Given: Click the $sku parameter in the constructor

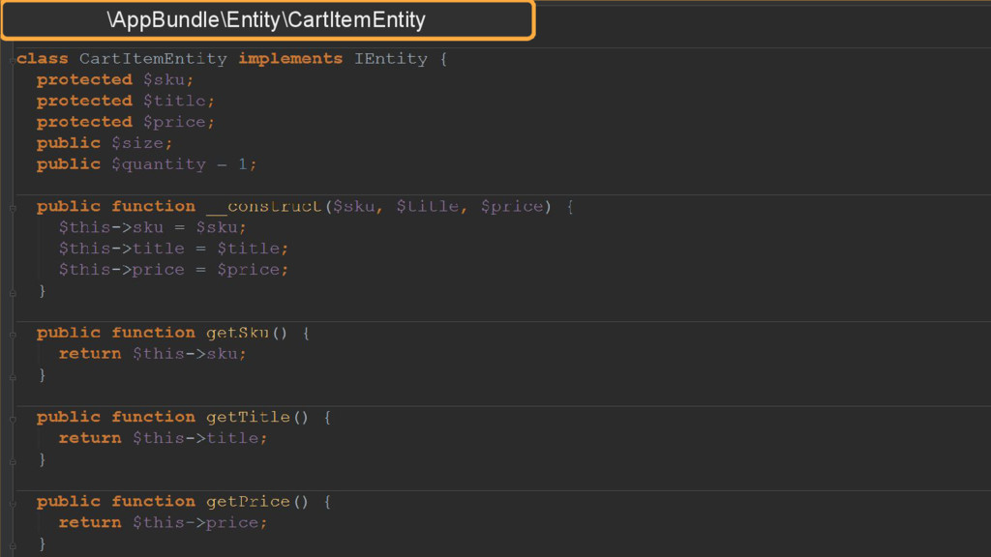Looking at the screenshot, I should click(x=354, y=207).
